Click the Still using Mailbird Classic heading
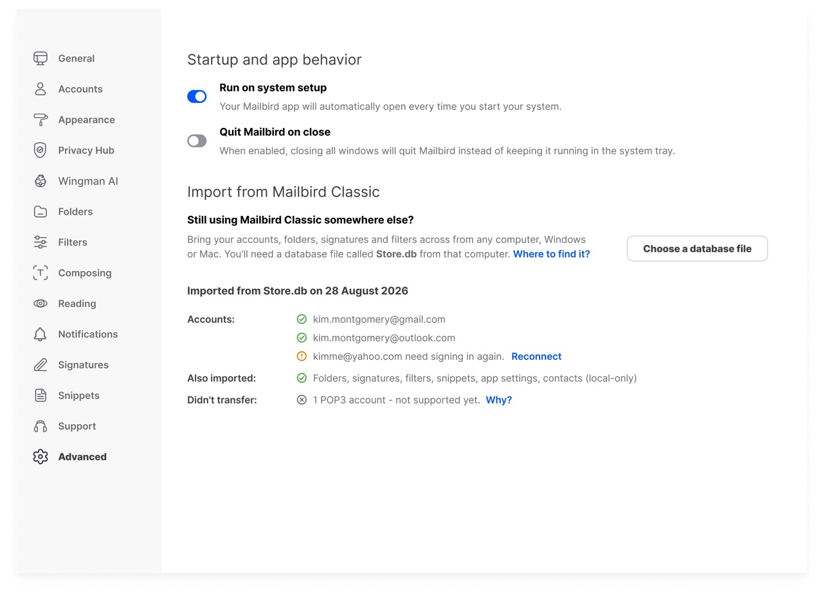Image resolution: width=823 pixels, height=597 pixels. click(300, 220)
